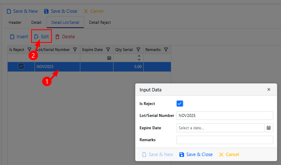
Task: Increase Qty Serial filter value
Action: [x=139, y=56]
